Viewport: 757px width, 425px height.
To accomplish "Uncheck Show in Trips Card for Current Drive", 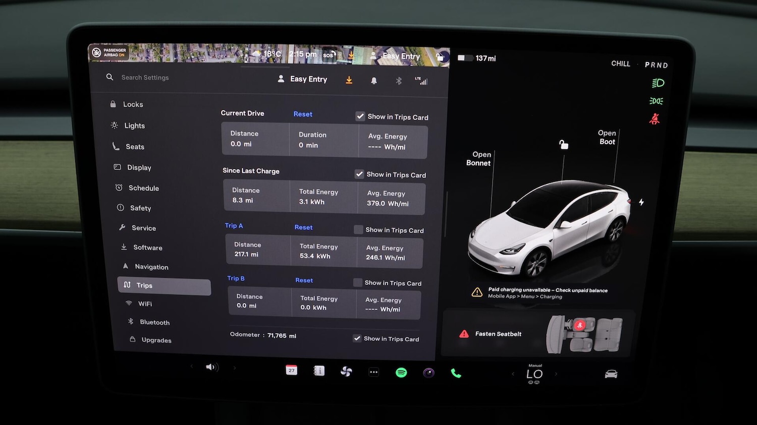I will point(360,116).
